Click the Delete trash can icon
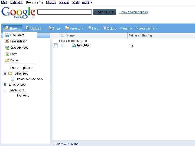Screen dimensions: 195x146 (x=105, y=28)
